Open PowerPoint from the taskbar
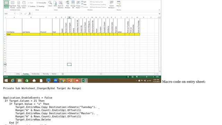The height and width of the screenshot is (125, 222). click(x=70, y=81)
